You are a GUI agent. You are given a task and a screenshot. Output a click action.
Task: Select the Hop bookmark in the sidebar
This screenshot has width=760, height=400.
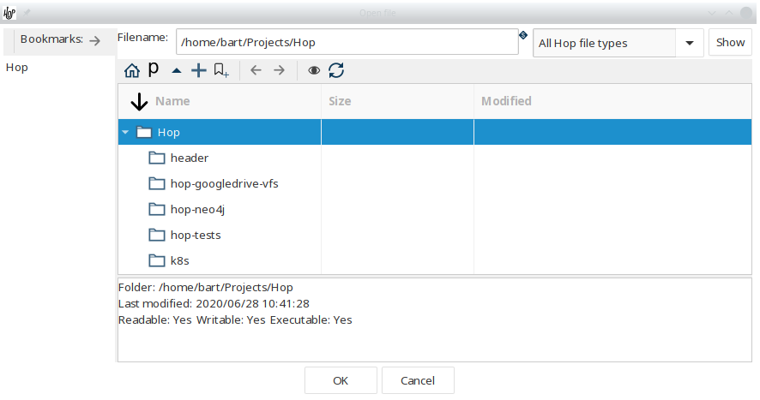pos(17,67)
